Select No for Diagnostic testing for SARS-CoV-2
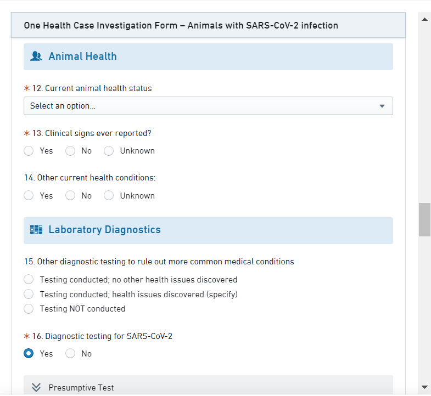The image size is (431, 396). coord(70,354)
